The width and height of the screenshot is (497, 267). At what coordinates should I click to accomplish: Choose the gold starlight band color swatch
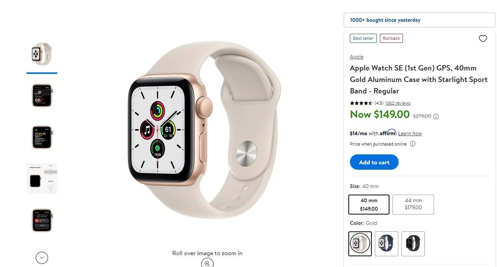point(360,244)
